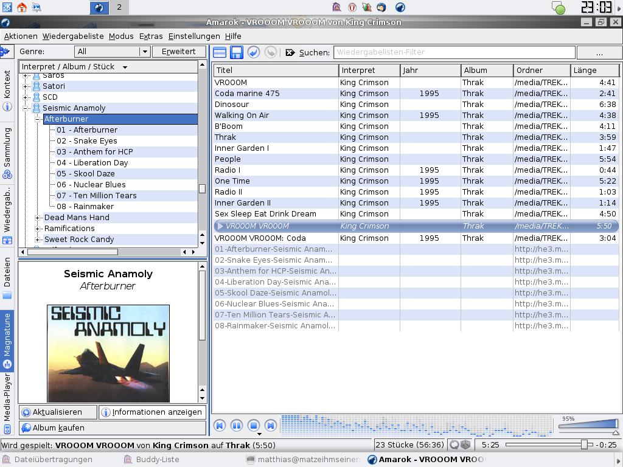Open the Genre dropdown showing All
Image resolution: width=623 pixels, height=467 pixels.
(112, 52)
